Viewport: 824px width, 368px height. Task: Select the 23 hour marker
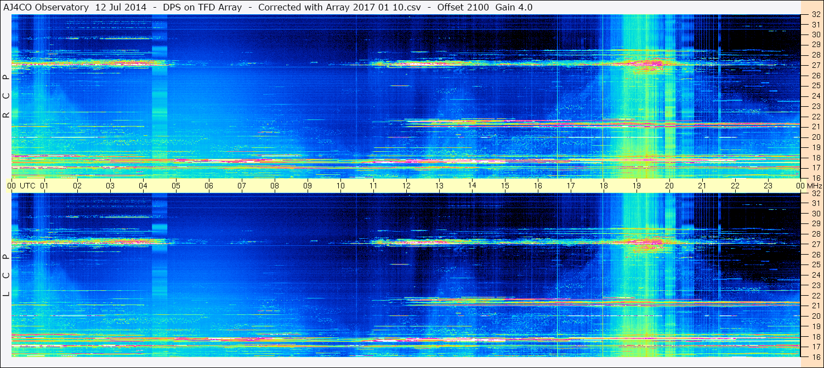(768, 186)
